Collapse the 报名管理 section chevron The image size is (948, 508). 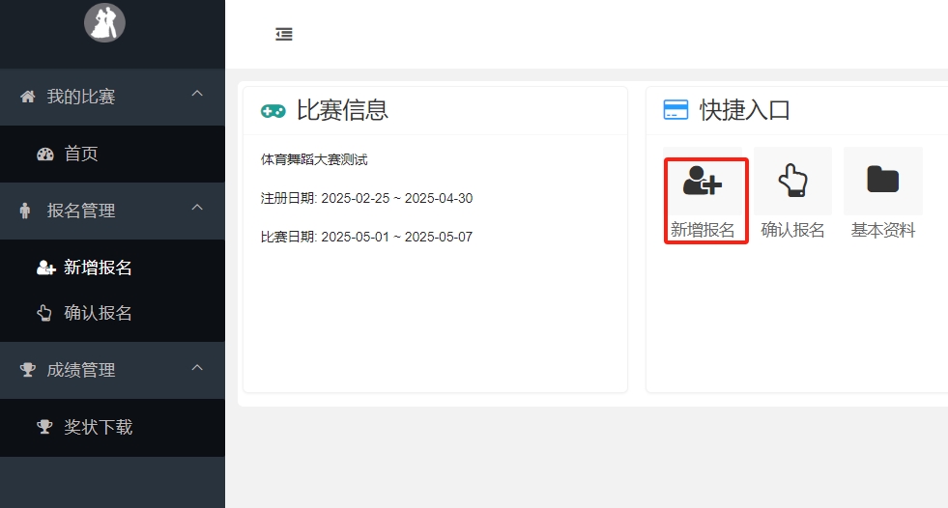(197, 208)
